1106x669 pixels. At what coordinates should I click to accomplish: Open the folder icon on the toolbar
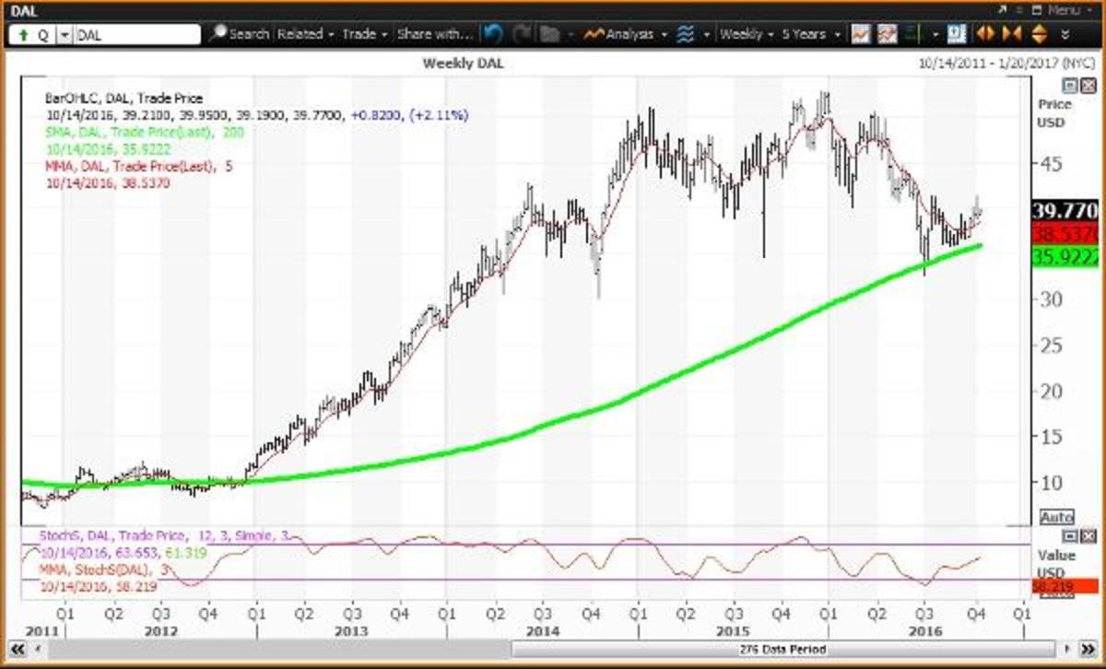[549, 34]
